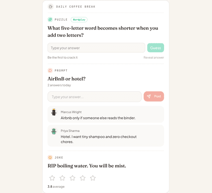The width and height of the screenshot is (212, 193).
Task: Click the Reveal answer link
Action: [154, 58]
